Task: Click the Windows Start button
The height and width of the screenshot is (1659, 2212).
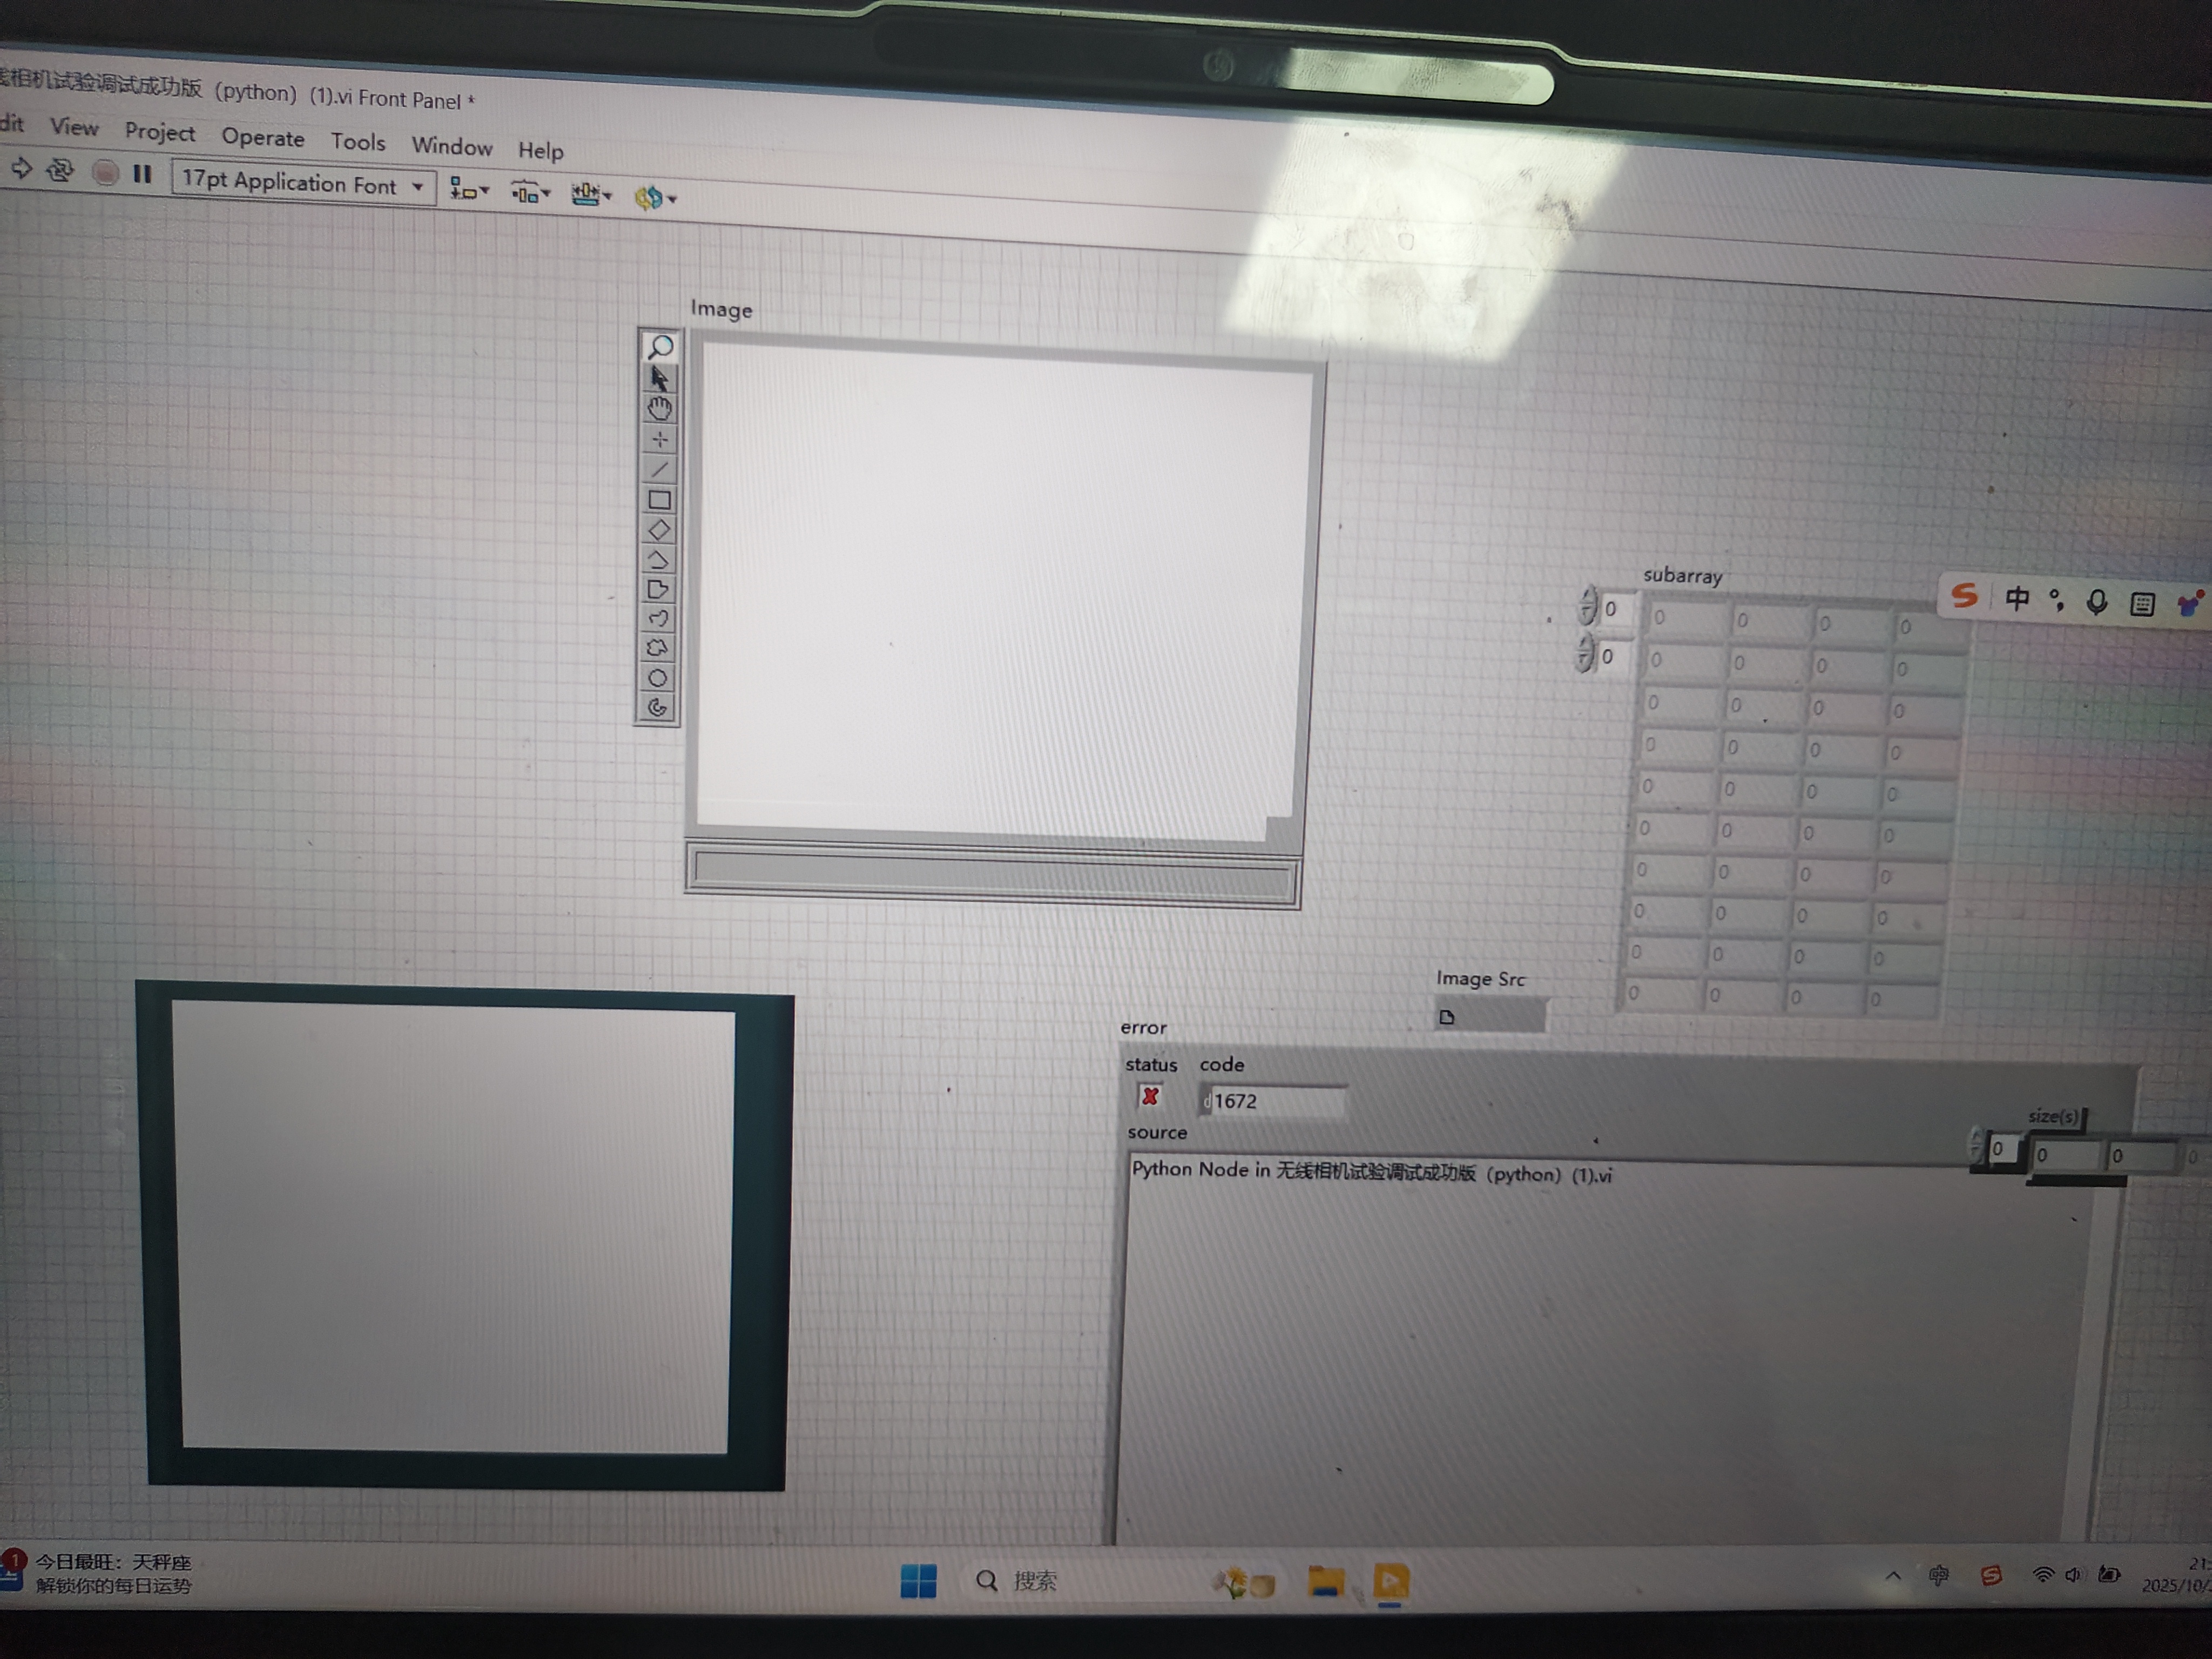Action: tap(918, 1581)
